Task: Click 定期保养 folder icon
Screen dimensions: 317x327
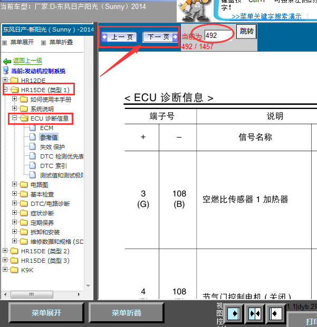Action: coord(24,222)
